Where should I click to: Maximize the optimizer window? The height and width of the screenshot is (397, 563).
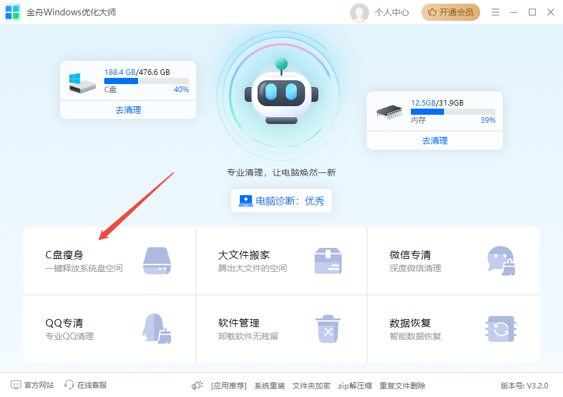point(532,12)
